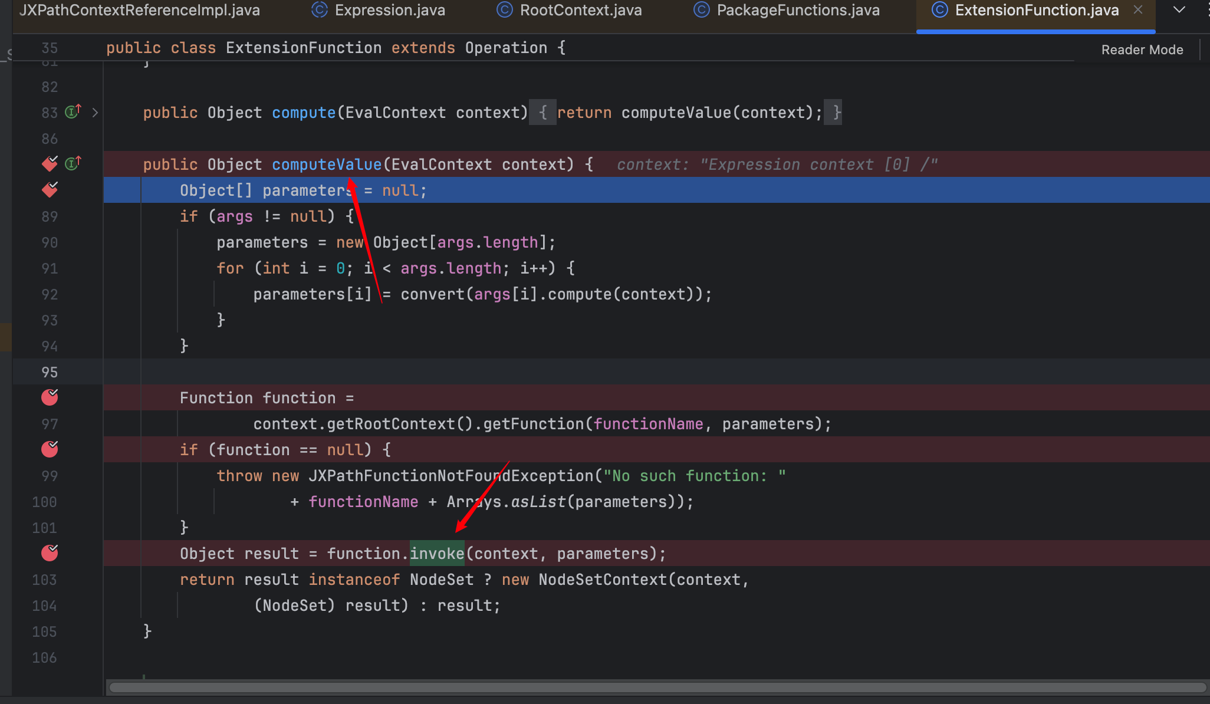Viewport: 1210px width, 704px height.
Task: Expand the folded compute method on line 83
Action: click(x=95, y=113)
